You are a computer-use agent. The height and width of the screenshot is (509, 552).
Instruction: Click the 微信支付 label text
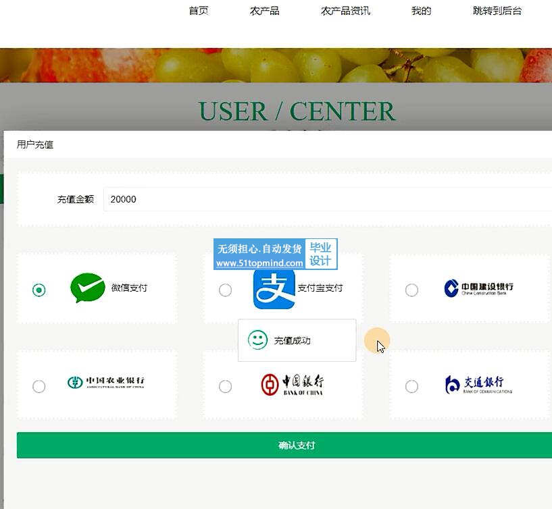[x=129, y=288]
